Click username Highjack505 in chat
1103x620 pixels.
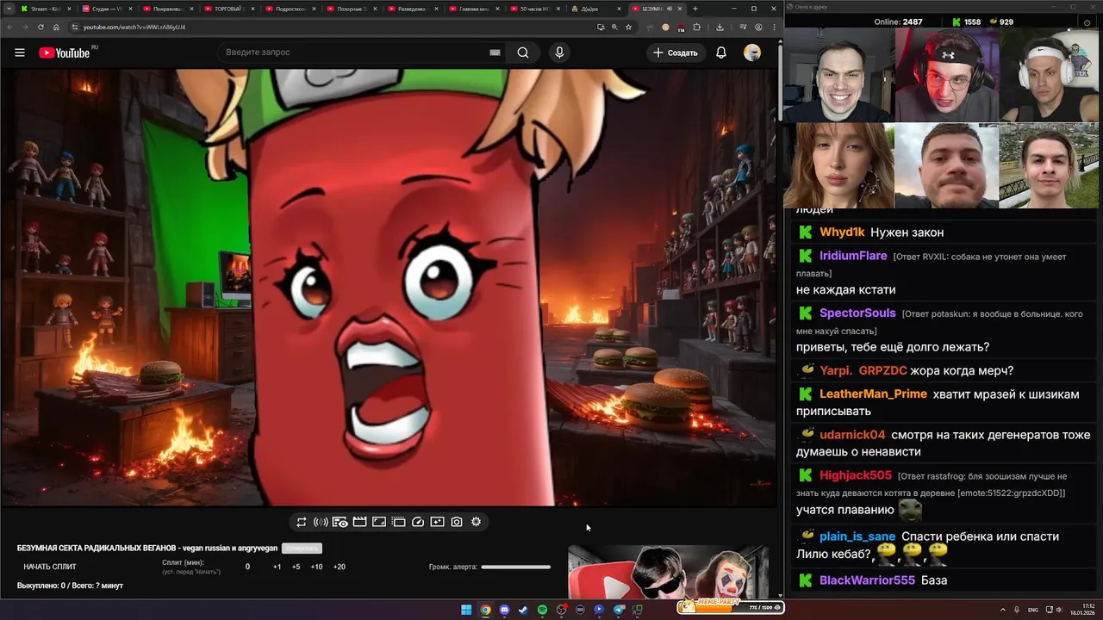856,475
